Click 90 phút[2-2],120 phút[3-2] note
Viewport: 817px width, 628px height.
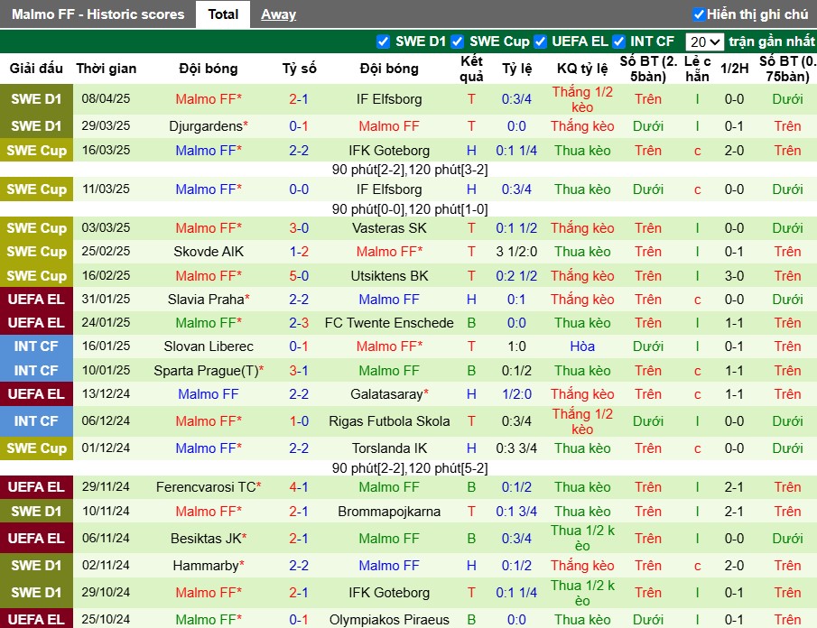[x=410, y=170]
